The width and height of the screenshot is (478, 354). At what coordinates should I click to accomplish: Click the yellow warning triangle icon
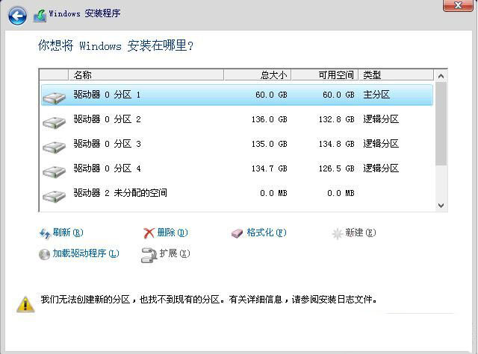tap(25, 304)
